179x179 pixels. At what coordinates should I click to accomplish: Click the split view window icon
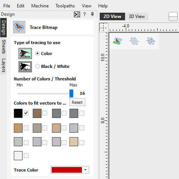tap(173, 17)
